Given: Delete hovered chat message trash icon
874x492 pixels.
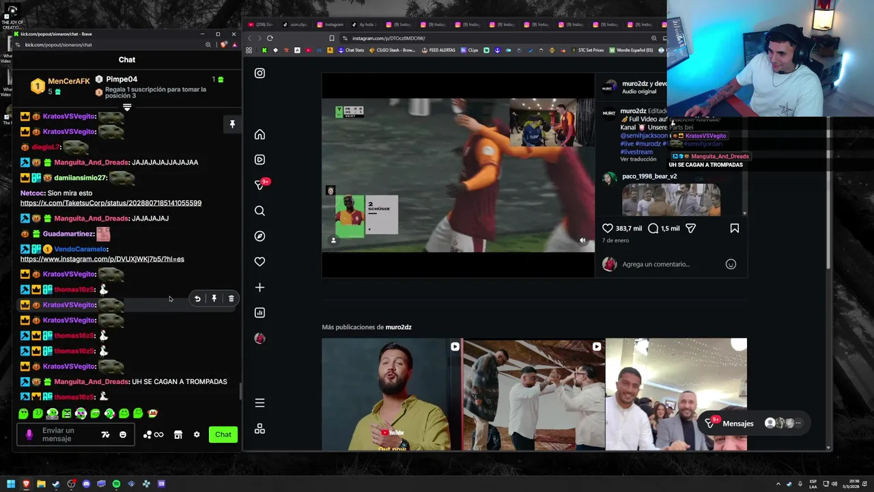Looking at the screenshot, I should point(231,299).
